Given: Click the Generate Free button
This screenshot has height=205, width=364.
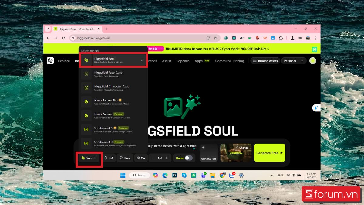Looking at the screenshot, I should pos(270,153).
